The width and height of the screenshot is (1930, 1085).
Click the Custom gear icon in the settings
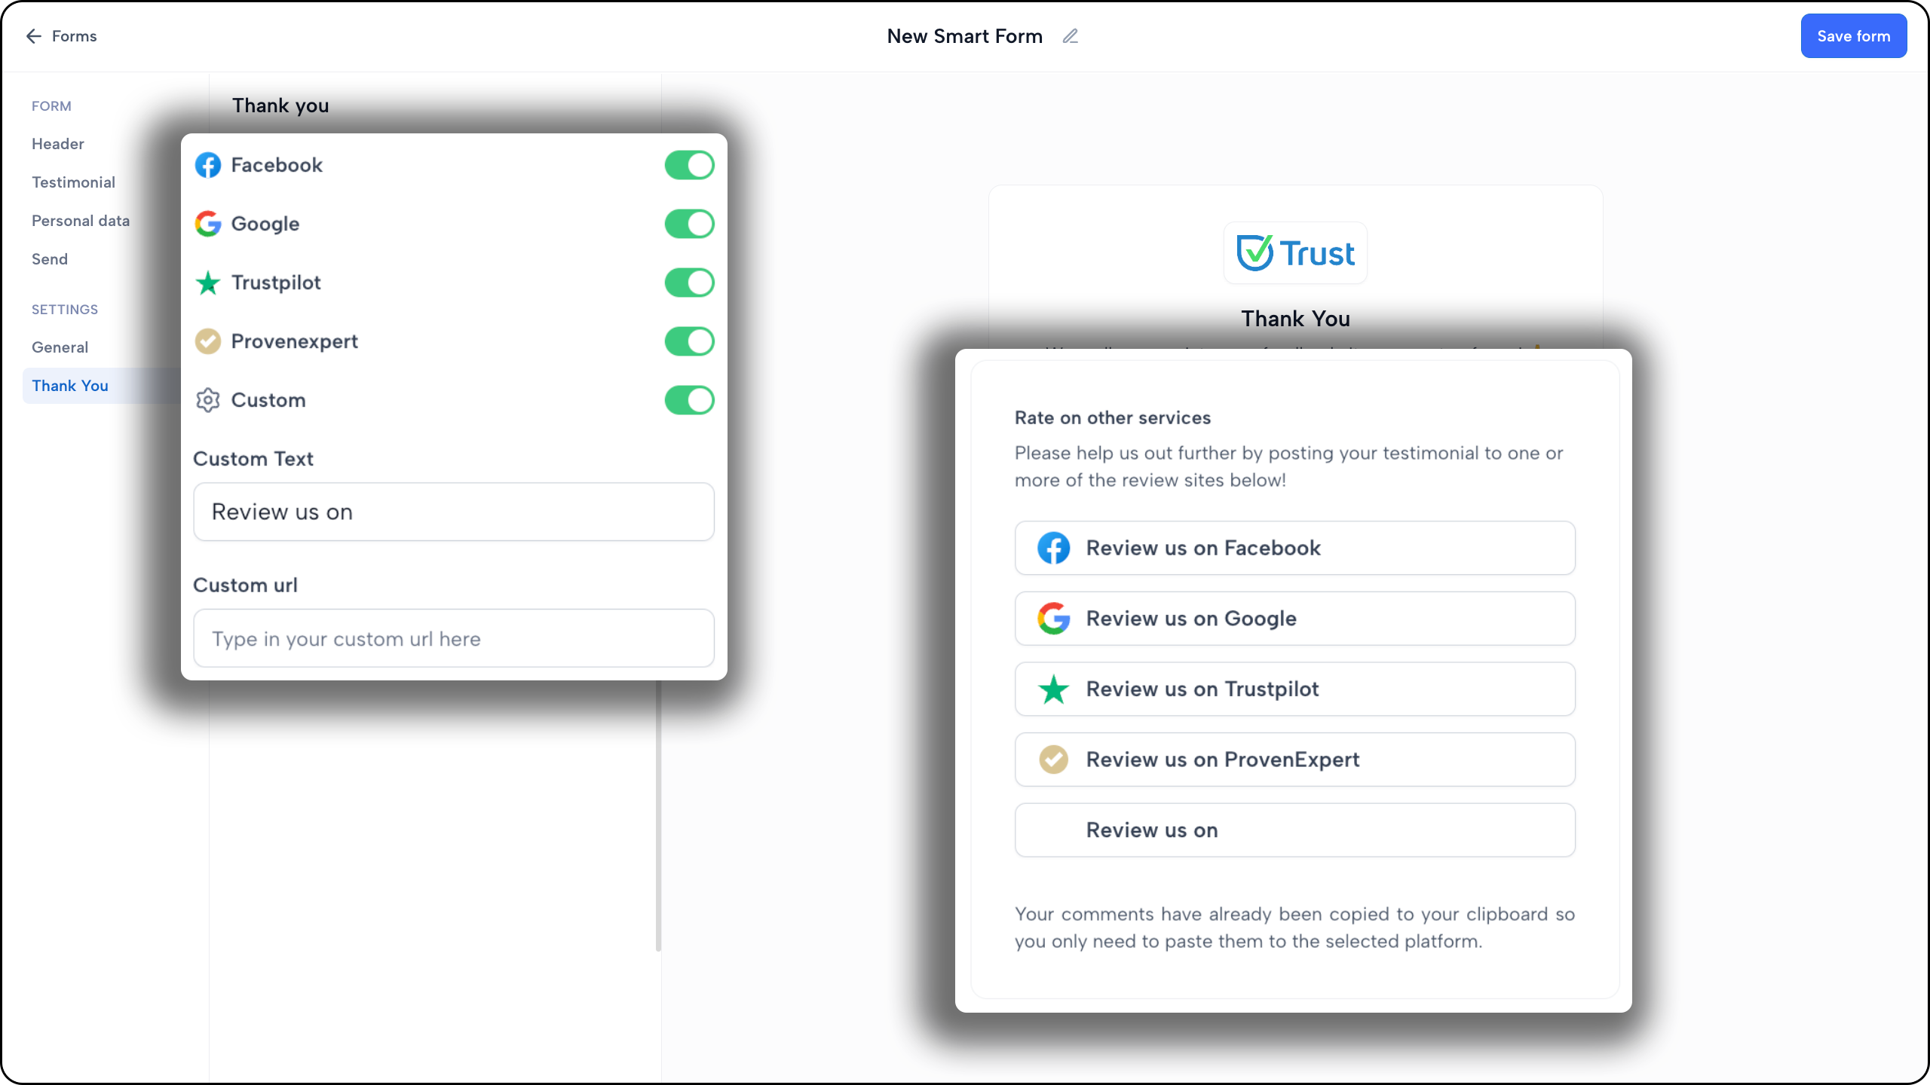click(208, 400)
